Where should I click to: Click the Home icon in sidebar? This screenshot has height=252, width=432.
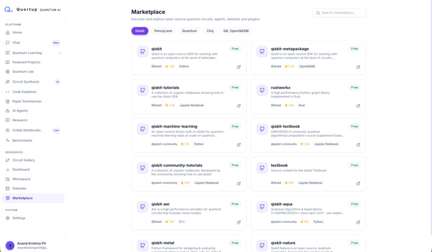point(8,33)
